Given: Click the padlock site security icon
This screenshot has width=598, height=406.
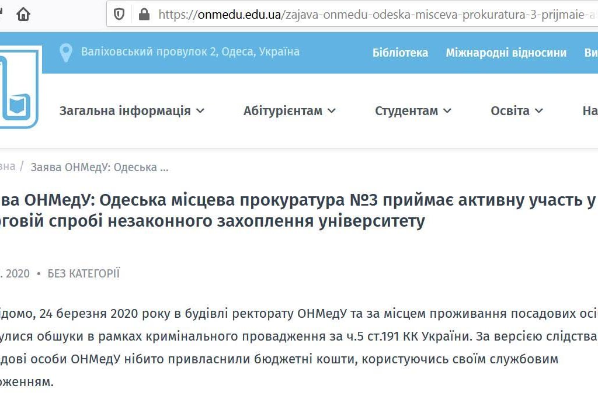Looking at the screenshot, I should tap(144, 14).
